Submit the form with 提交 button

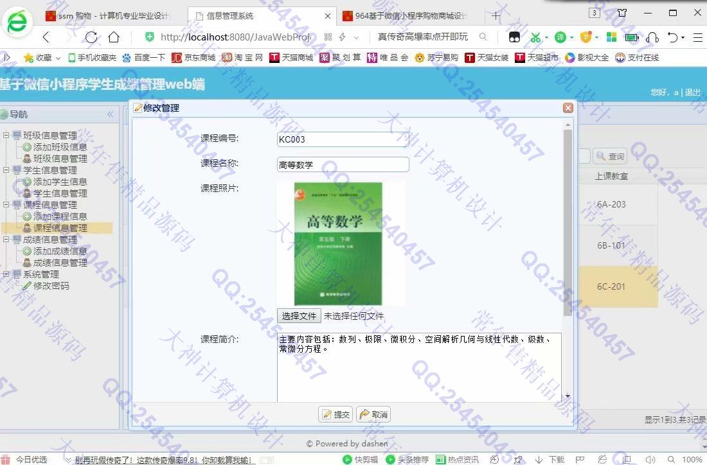(x=336, y=414)
